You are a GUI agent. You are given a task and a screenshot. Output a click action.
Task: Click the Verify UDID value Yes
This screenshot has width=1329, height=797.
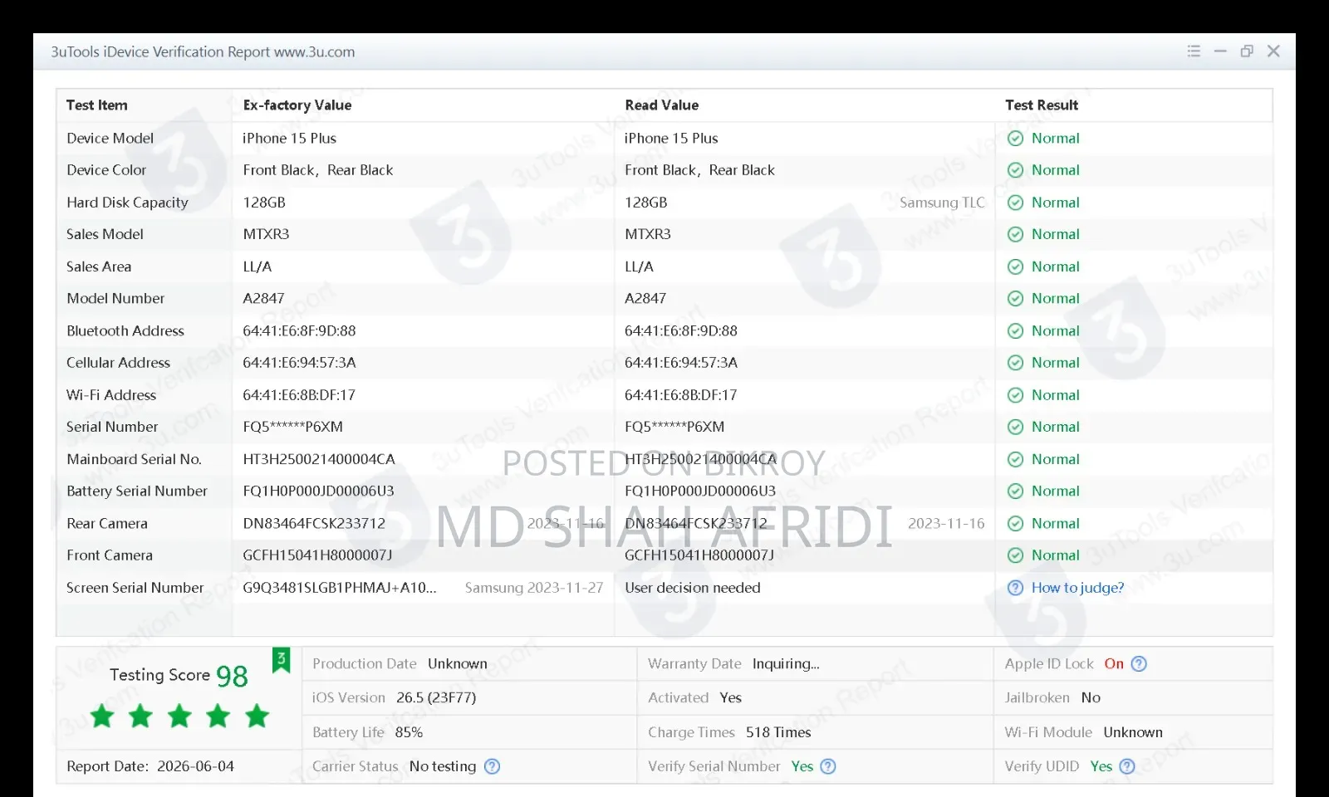(x=1101, y=766)
